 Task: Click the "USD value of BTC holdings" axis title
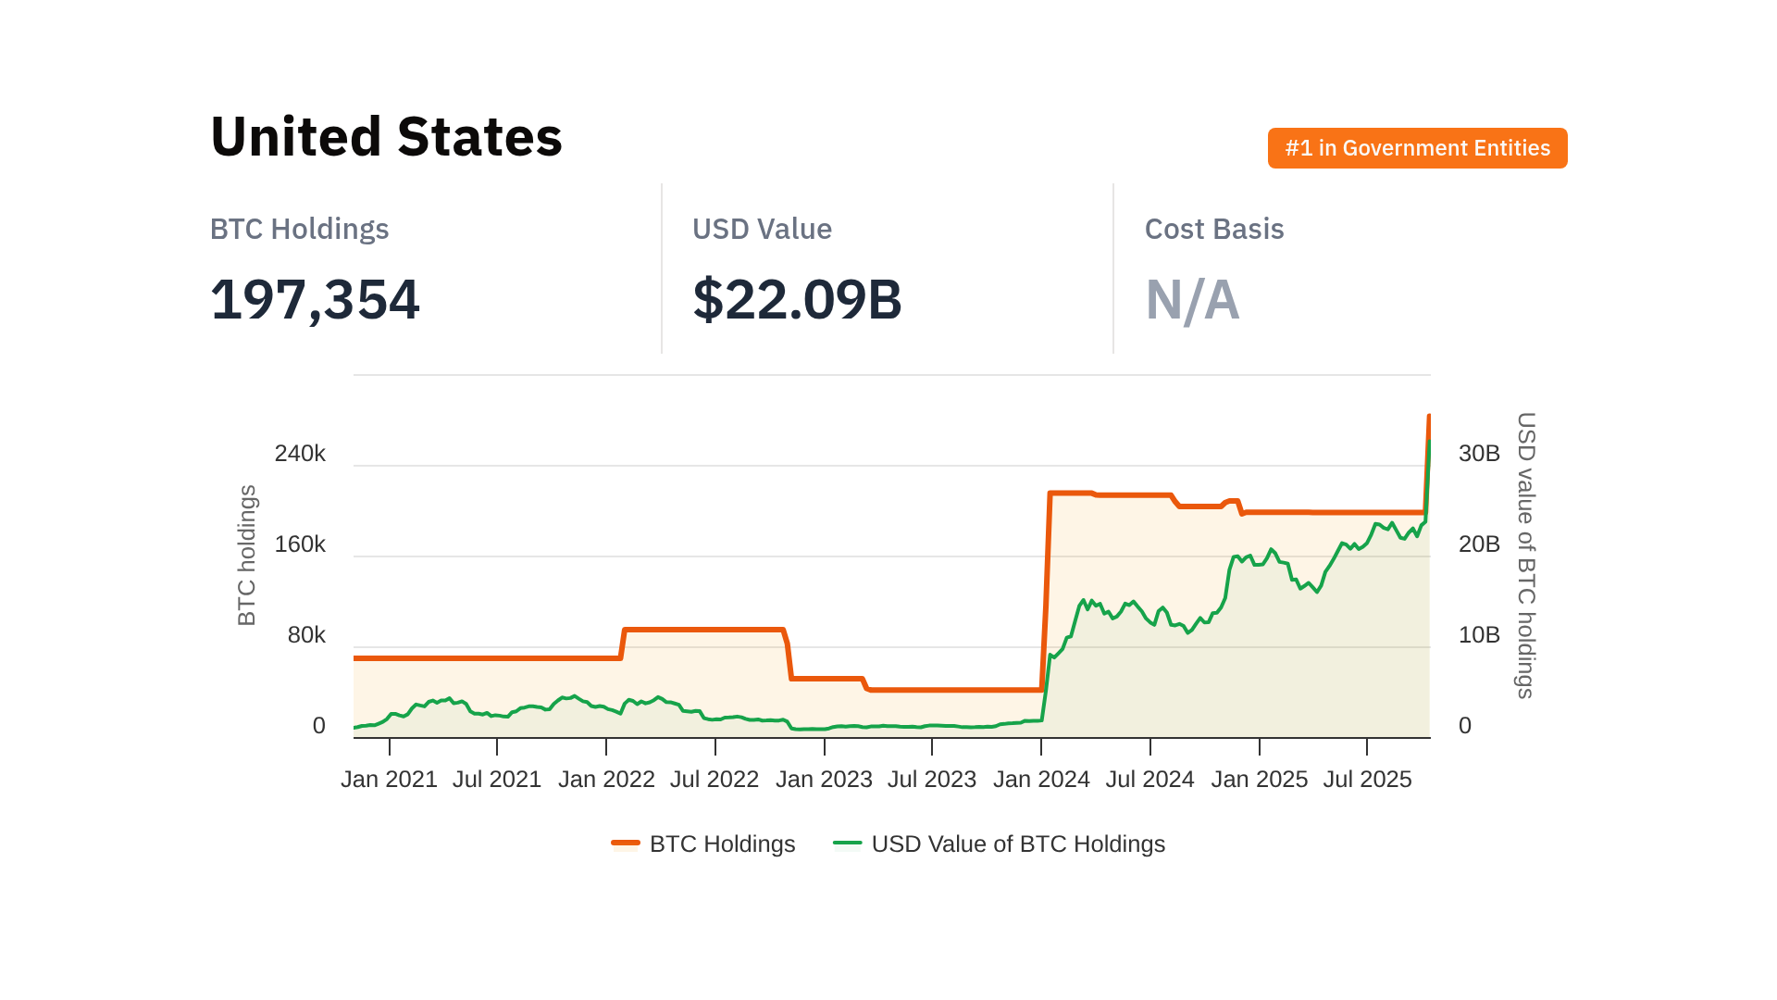[1525, 556]
